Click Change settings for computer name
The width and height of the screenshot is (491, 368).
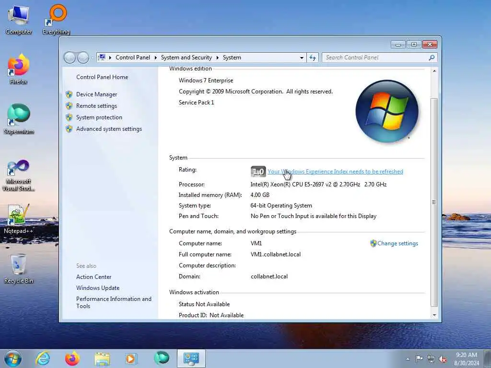397,243
